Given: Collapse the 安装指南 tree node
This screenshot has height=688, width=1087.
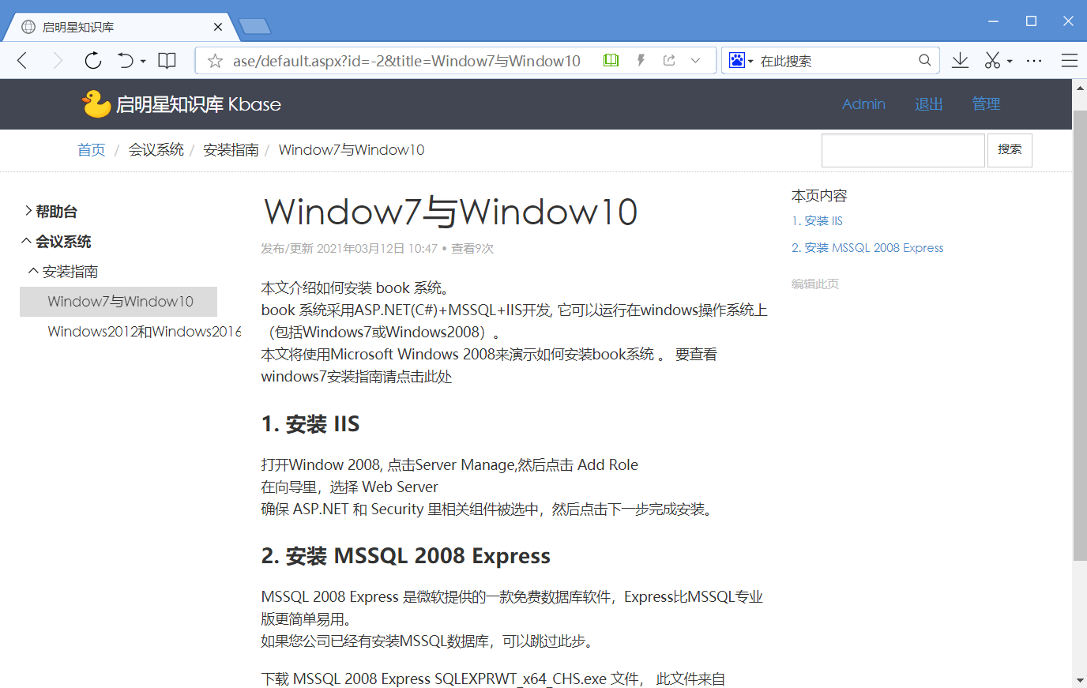Looking at the screenshot, I should pos(33,271).
